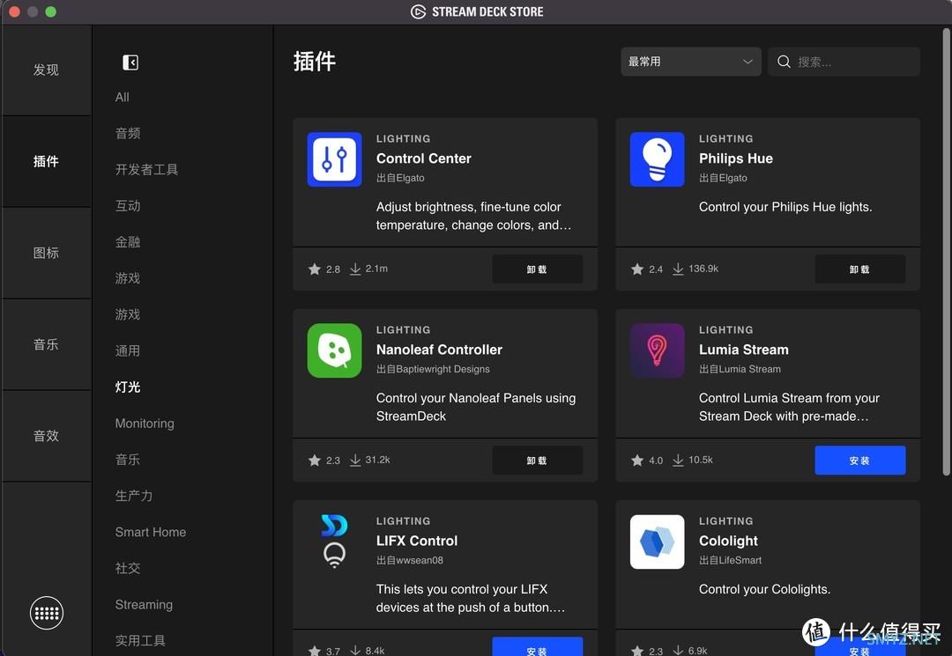Screen dimensions: 952x656
Task: Select the 通用 category
Action: [x=128, y=351]
